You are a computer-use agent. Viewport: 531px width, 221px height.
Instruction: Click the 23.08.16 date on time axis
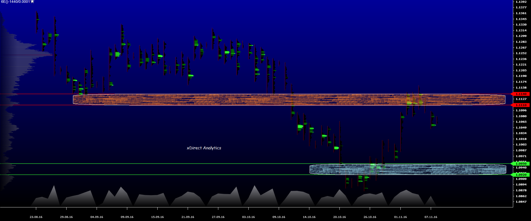tap(36, 217)
